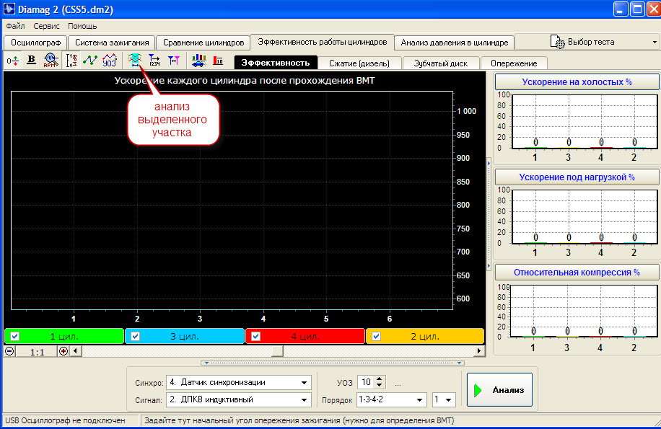Click the horizontal scrollbar right arrow

(x=479, y=351)
